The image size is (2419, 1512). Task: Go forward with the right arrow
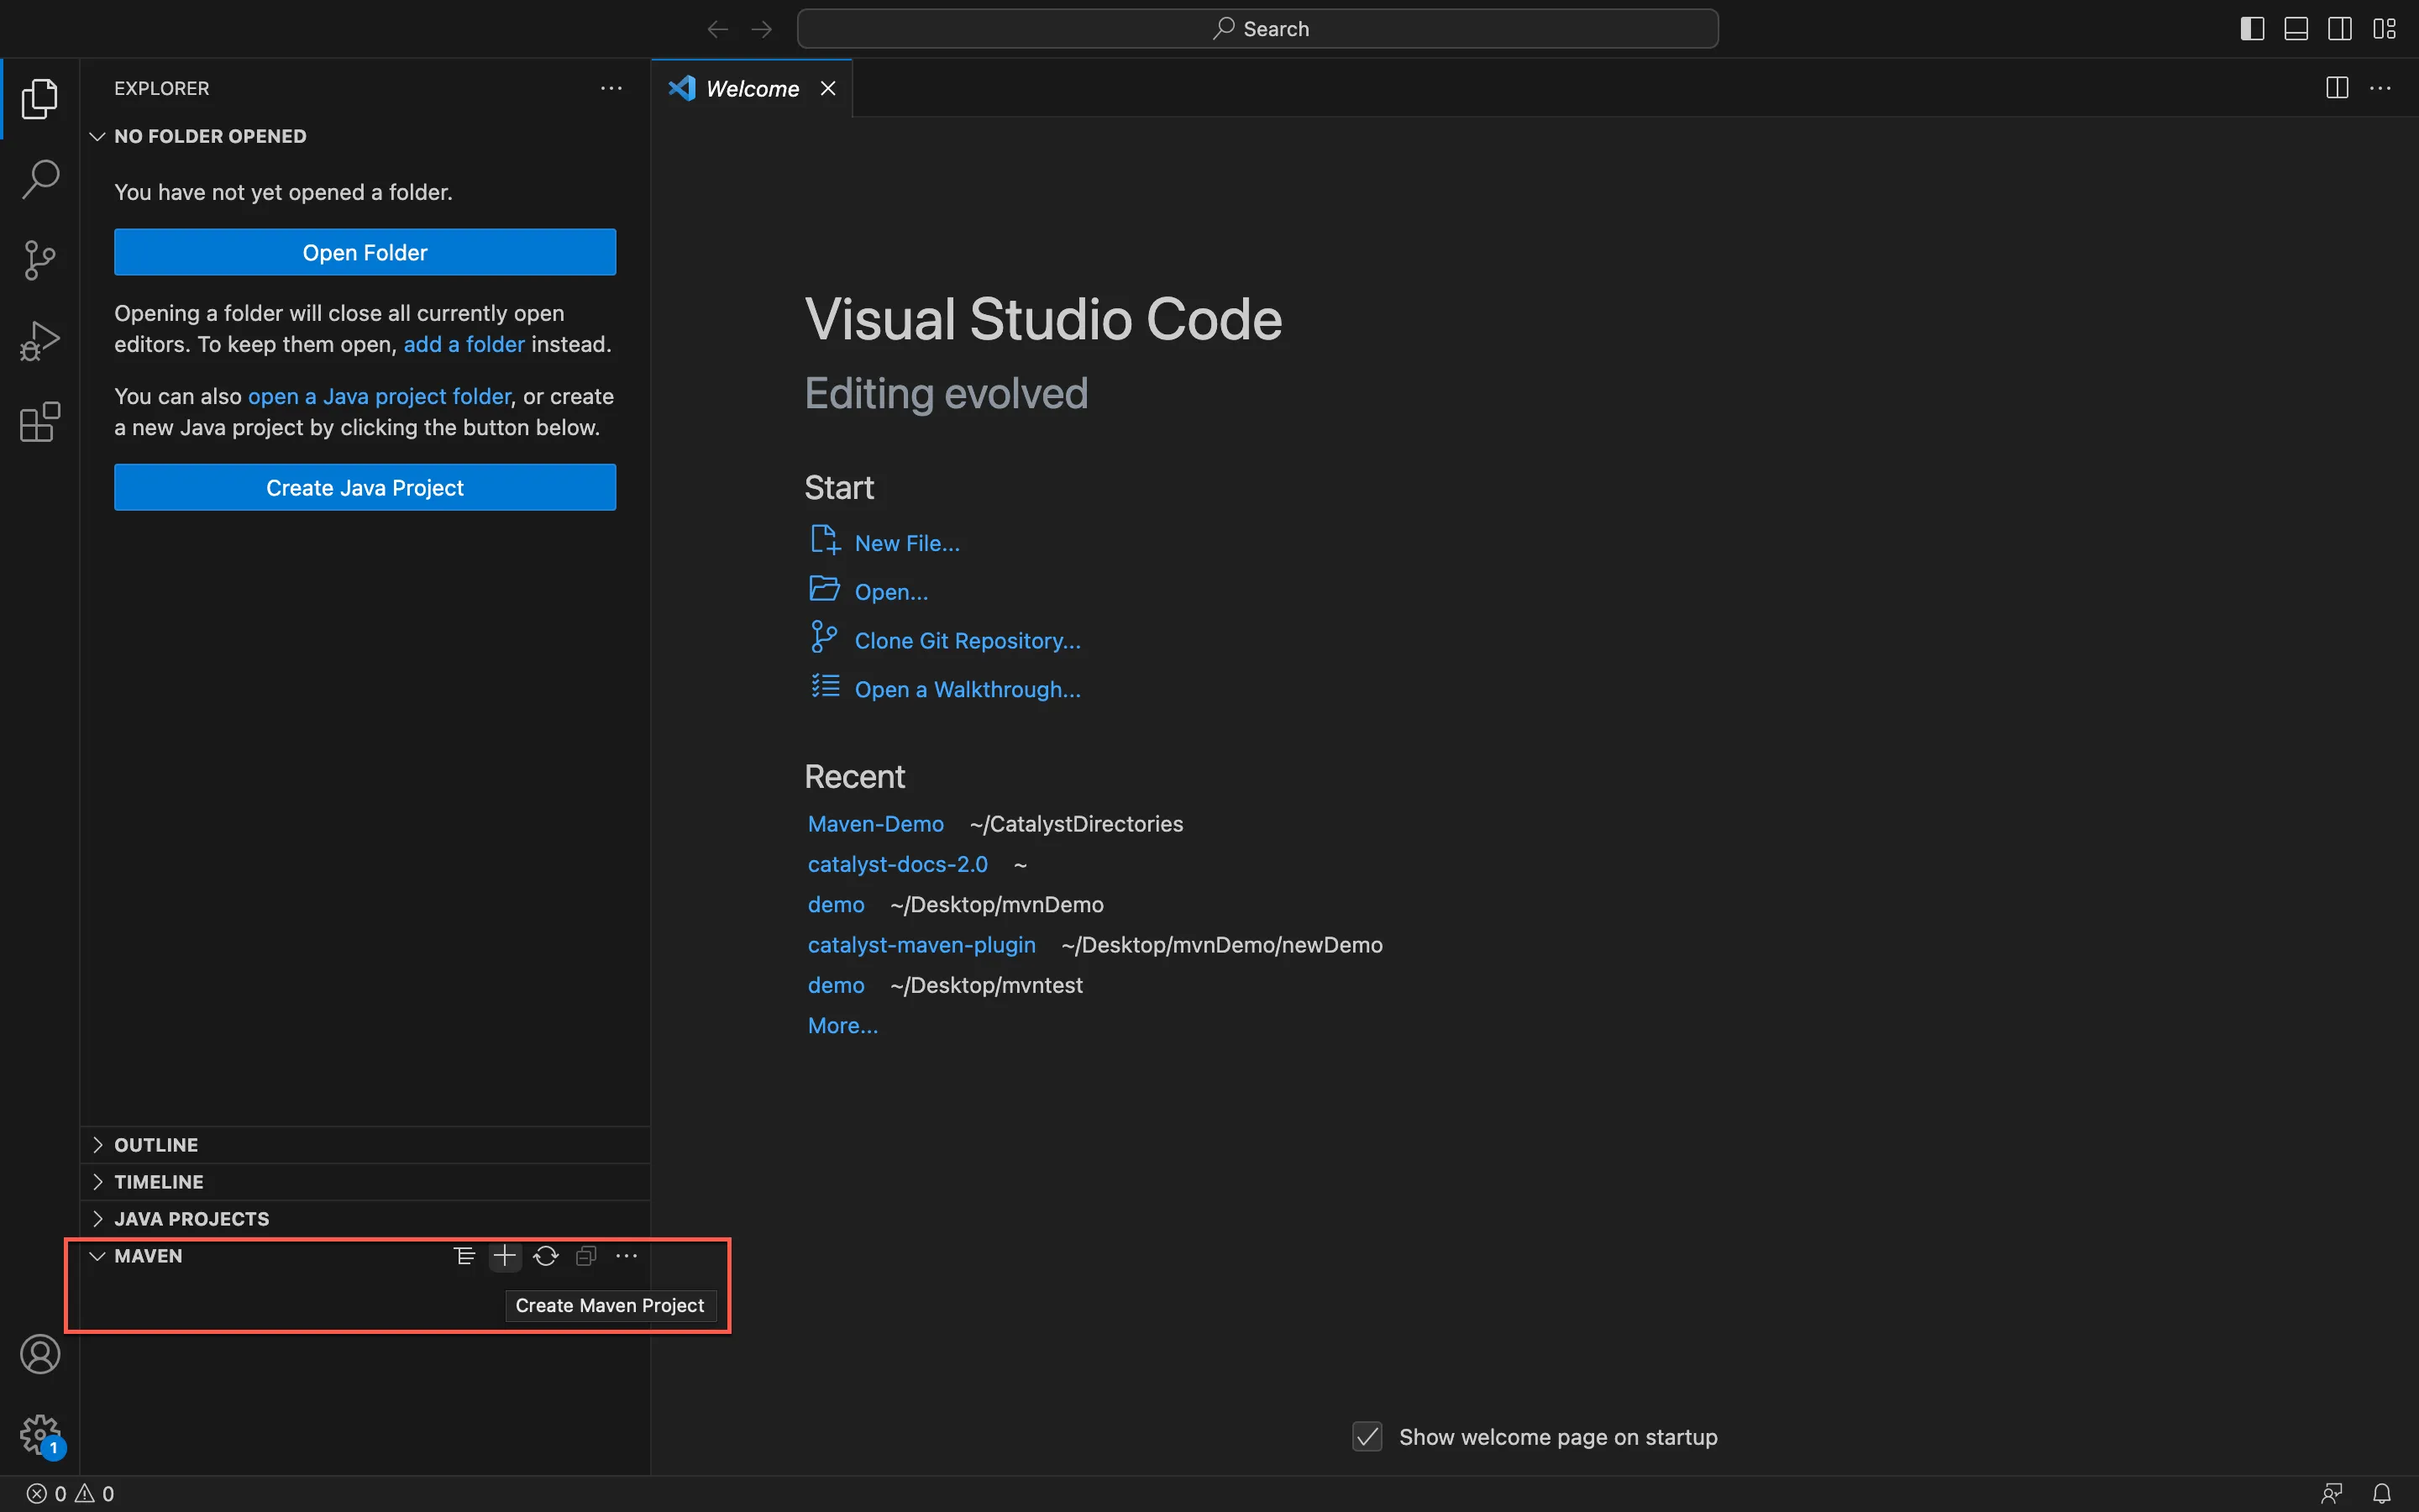tap(762, 29)
